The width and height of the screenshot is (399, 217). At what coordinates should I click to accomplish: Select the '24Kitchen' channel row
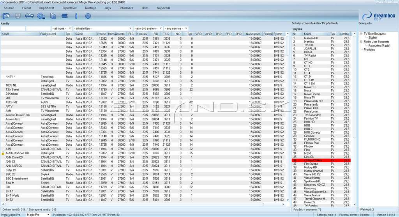point(143,94)
